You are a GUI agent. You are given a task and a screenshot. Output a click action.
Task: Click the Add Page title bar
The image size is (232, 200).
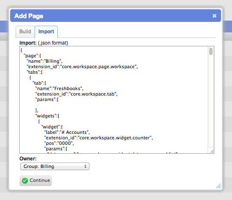(x=116, y=16)
